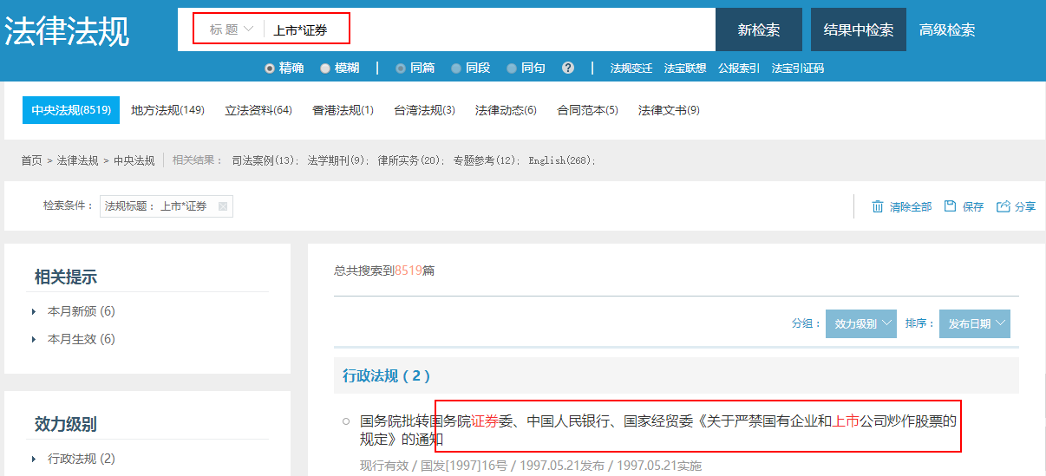The width and height of the screenshot is (1046, 476).
Task: Select the 同句 radio option
Action: click(512, 68)
